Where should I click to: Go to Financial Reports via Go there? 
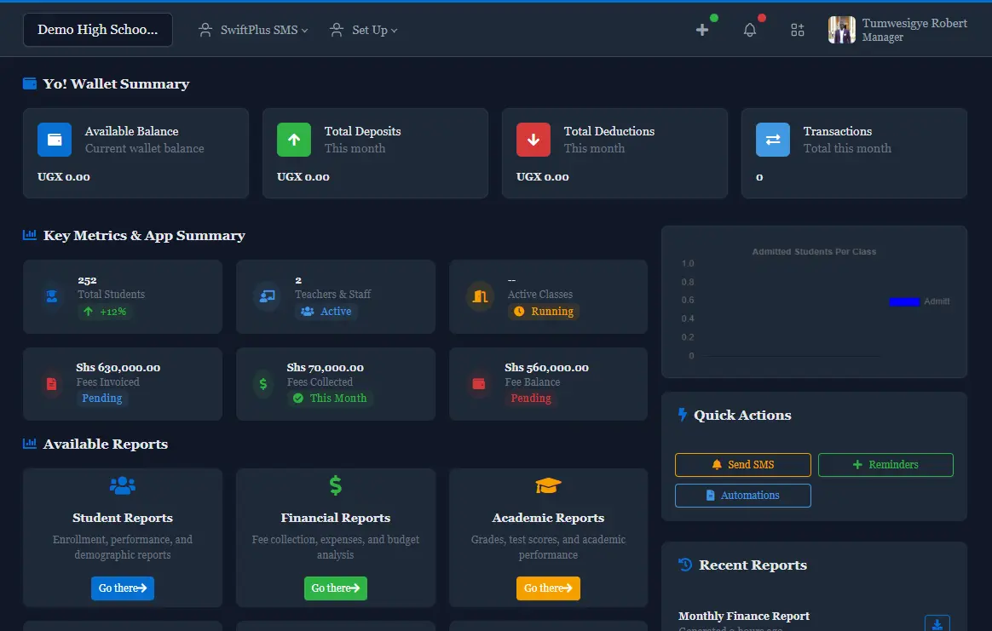[x=335, y=588]
